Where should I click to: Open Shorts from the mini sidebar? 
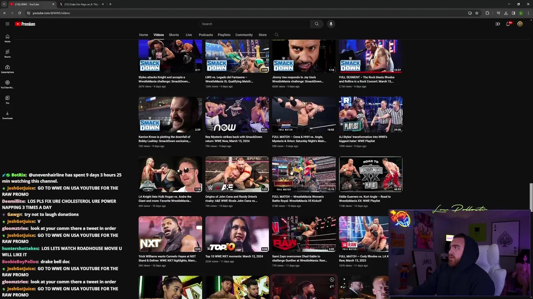[x=7, y=54]
